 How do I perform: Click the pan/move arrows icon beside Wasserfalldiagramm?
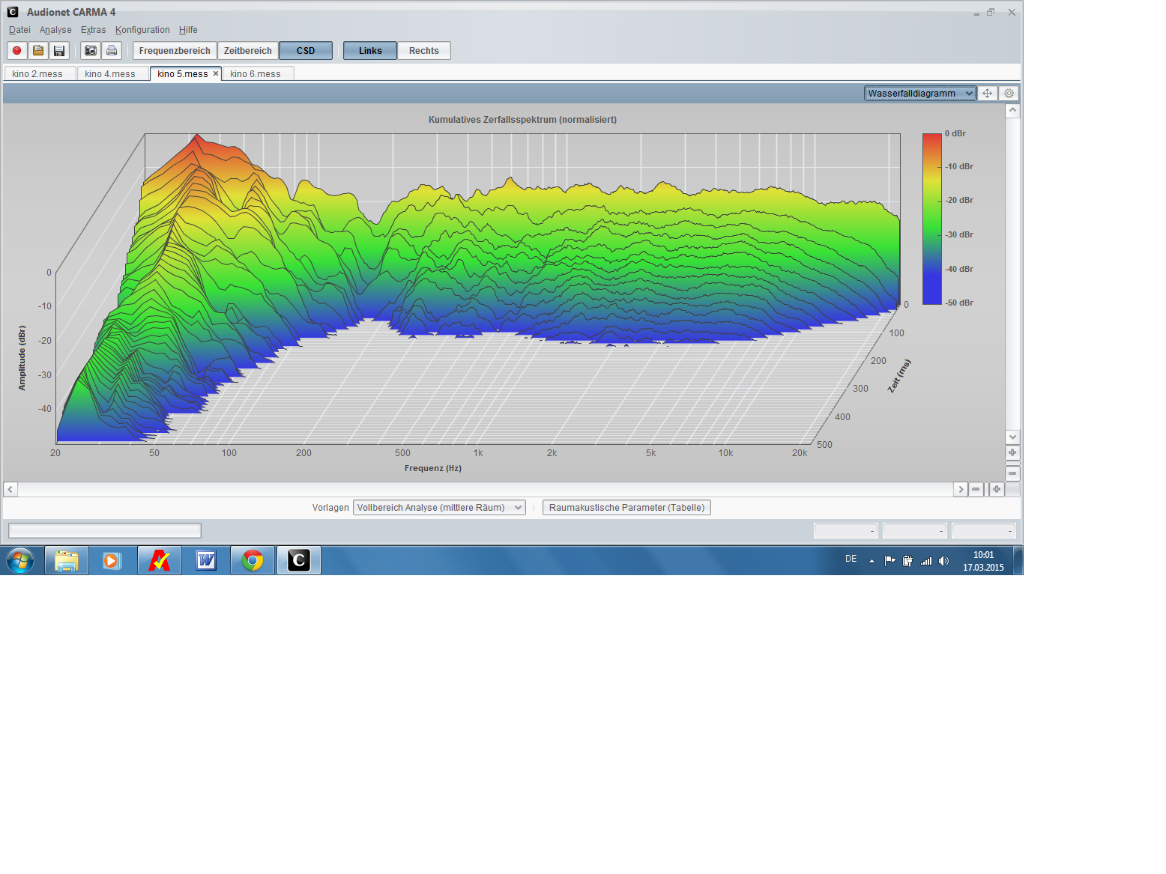click(988, 94)
